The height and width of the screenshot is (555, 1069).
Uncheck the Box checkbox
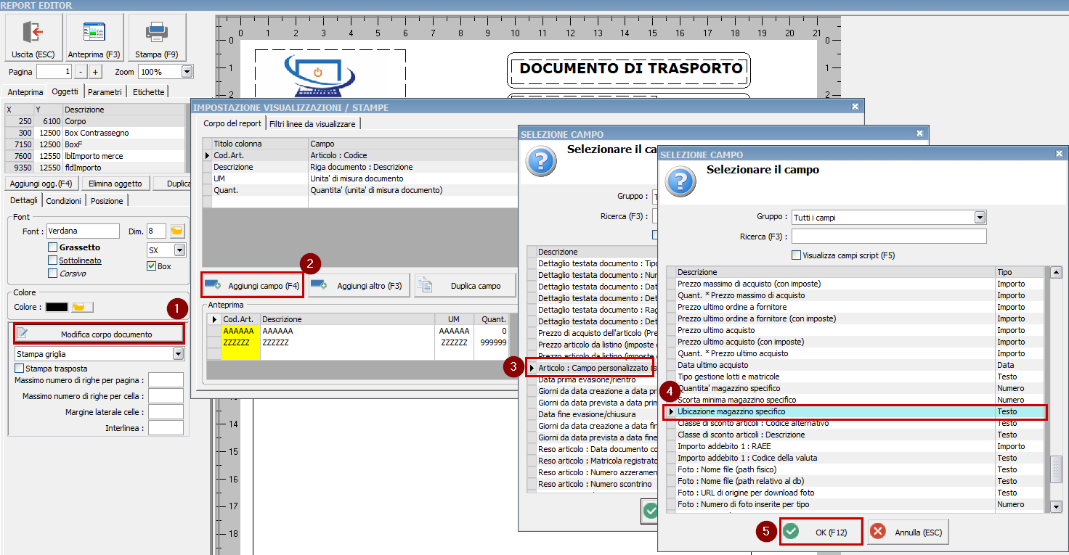point(151,266)
